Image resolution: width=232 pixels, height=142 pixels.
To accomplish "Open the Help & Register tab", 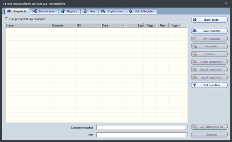I will click(x=142, y=11).
